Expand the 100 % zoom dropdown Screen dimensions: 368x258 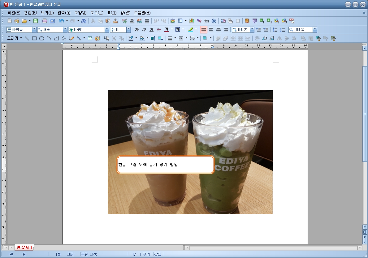(315, 30)
